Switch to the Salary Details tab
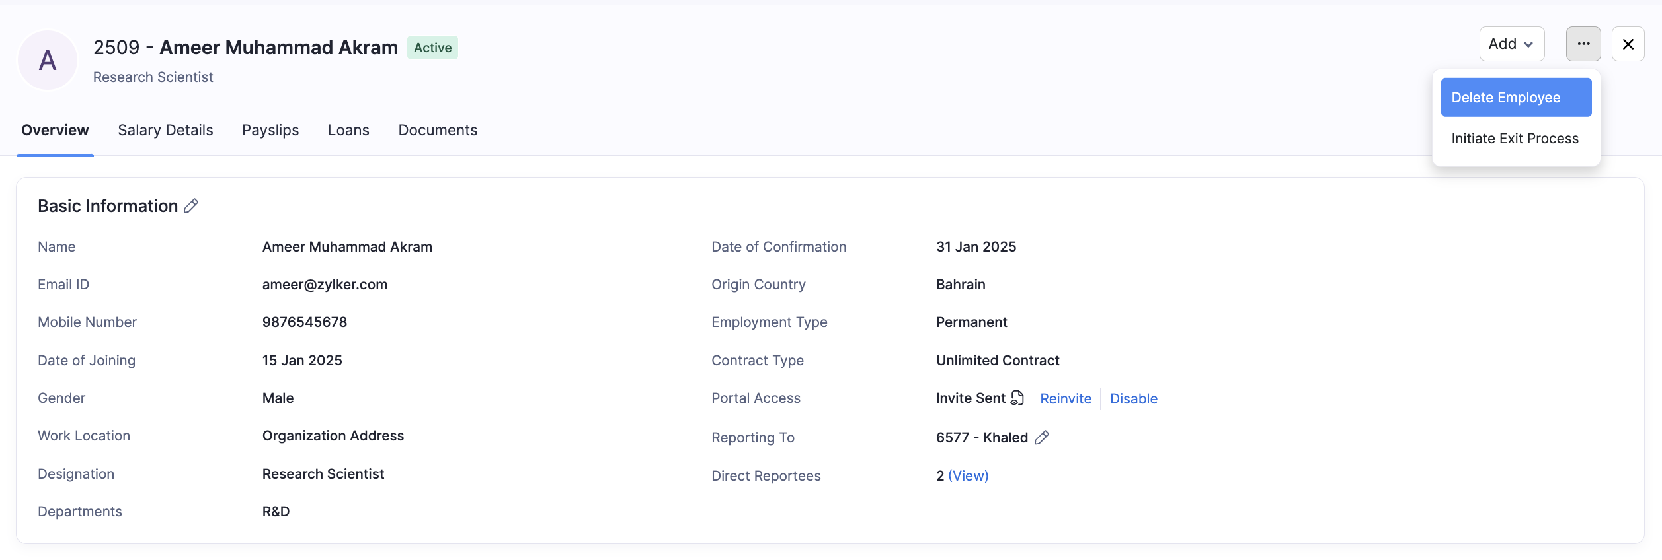This screenshot has height=560, width=1662. [x=165, y=130]
